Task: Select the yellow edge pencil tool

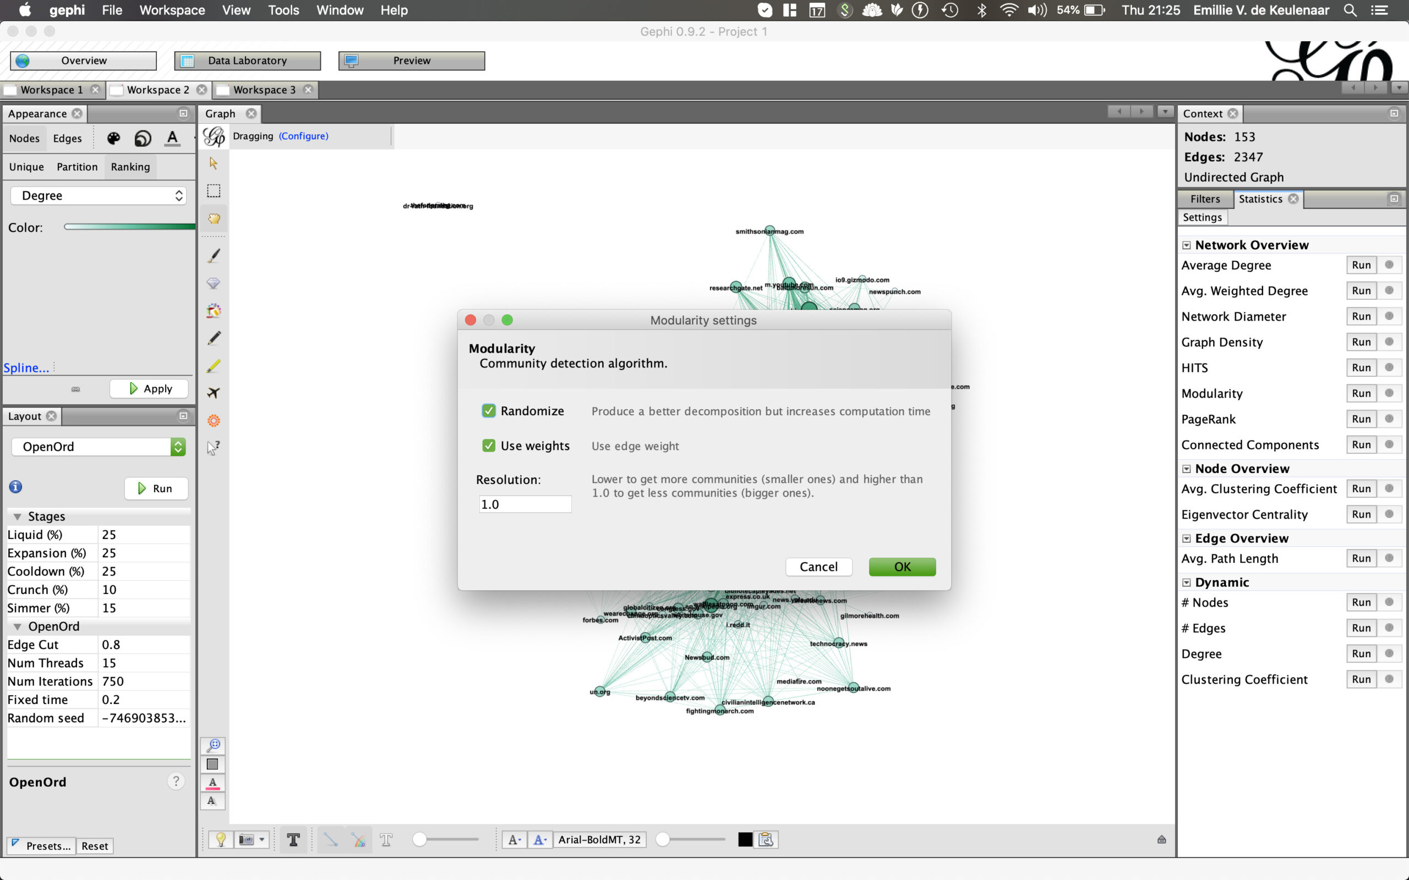Action: coord(214,366)
